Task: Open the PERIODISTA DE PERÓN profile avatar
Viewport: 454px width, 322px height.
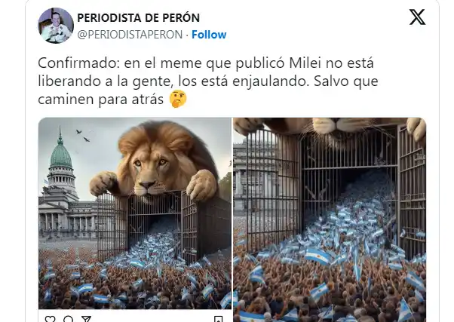Action: point(56,26)
